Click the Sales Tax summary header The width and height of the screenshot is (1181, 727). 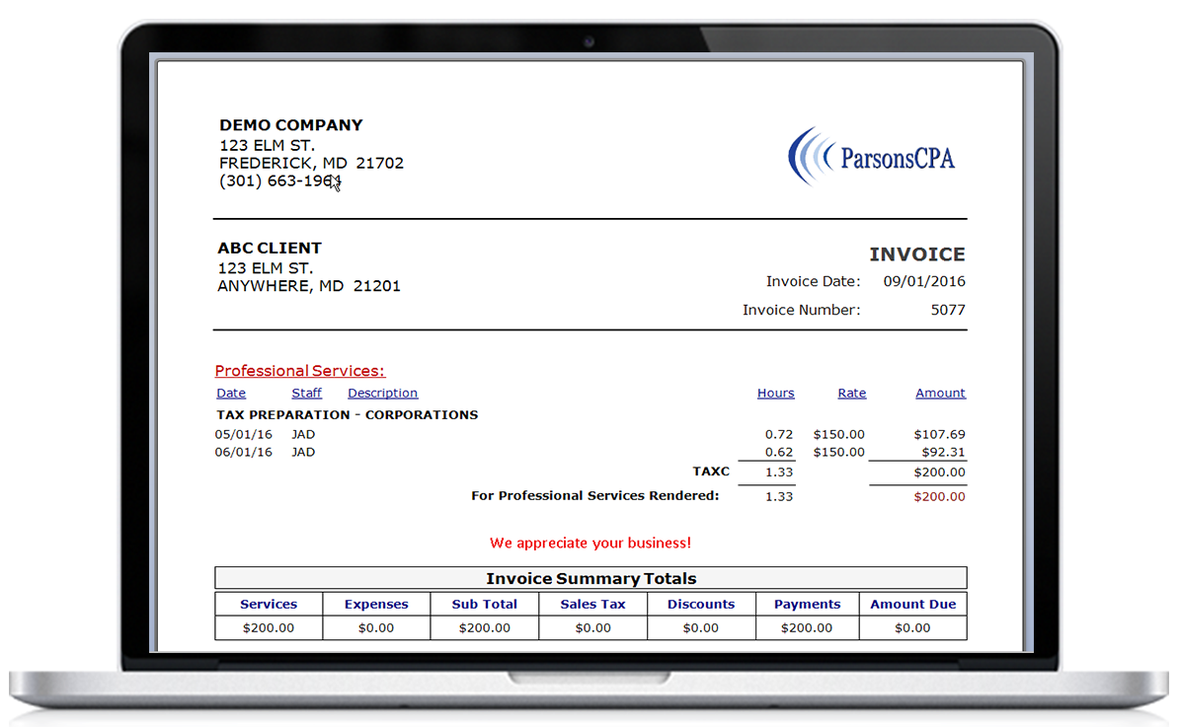click(592, 605)
